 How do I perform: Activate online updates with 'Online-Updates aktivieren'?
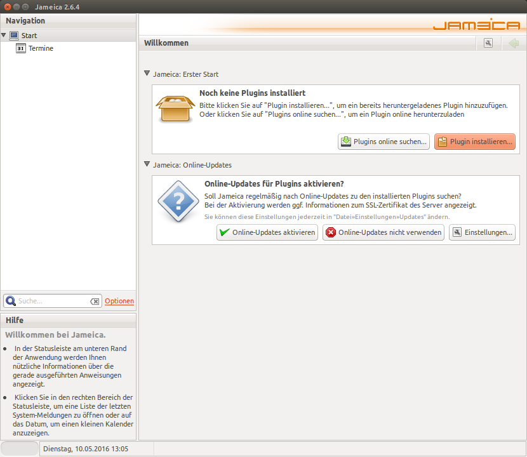tap(267, 232)
